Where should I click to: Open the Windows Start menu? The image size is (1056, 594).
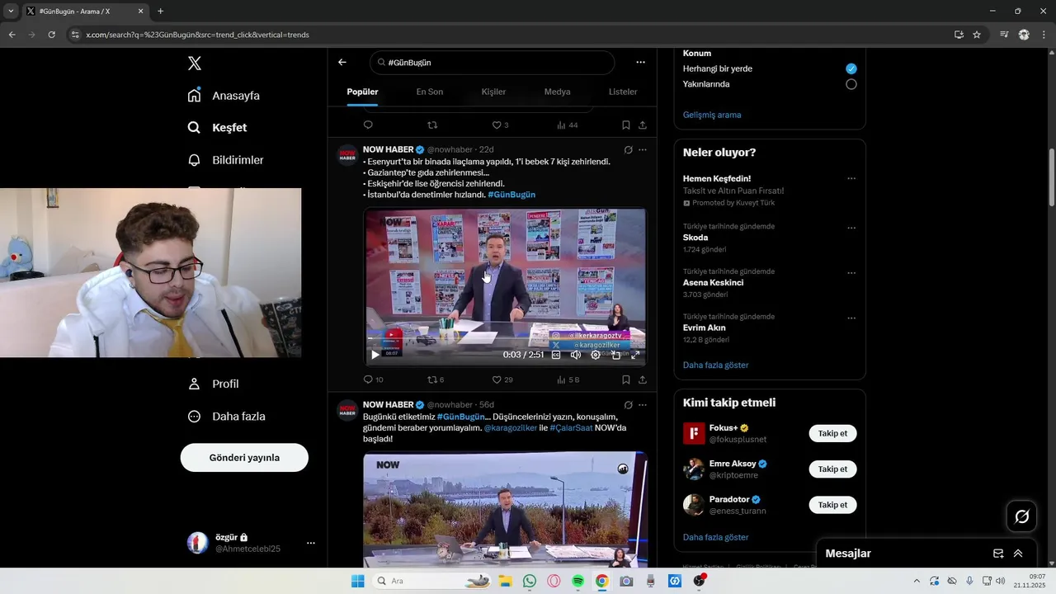point(357,581)
